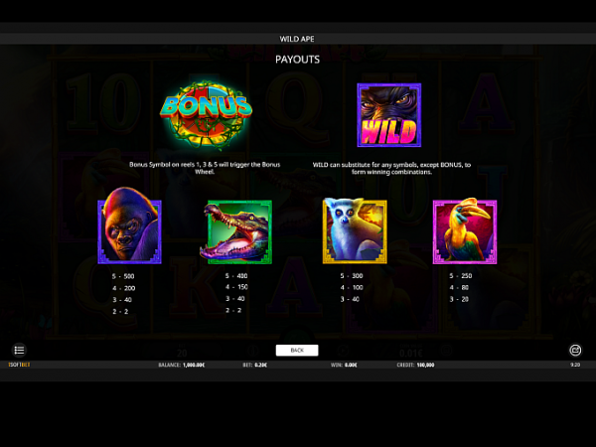The width and height of the screenshot is (596, 447).
Task: Click the hornbill bird symbol
Action: pos(465,230)
